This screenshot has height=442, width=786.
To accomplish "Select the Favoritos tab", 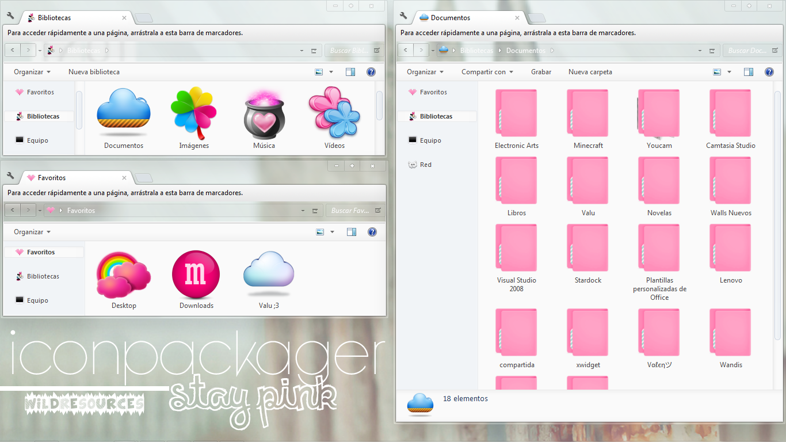I will click(x=77, y=178).
